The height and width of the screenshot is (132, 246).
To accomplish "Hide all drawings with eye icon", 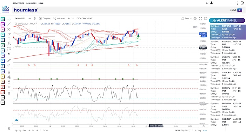I will (9, 87).
